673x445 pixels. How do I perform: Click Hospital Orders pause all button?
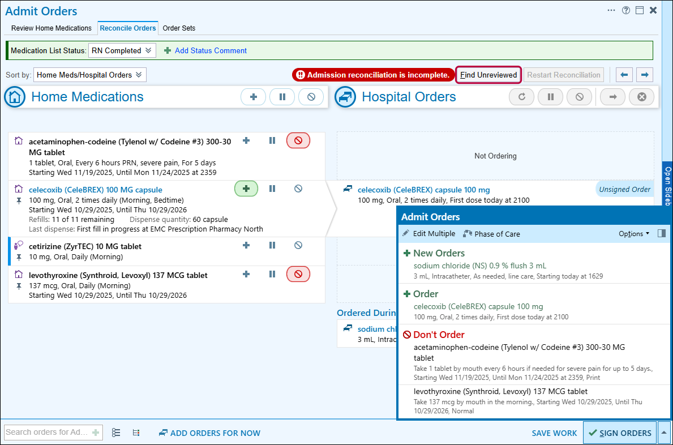(x=550, y=97)
